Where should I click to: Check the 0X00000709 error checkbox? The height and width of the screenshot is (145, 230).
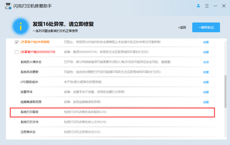pyautogui.click(x=16, y=52)
